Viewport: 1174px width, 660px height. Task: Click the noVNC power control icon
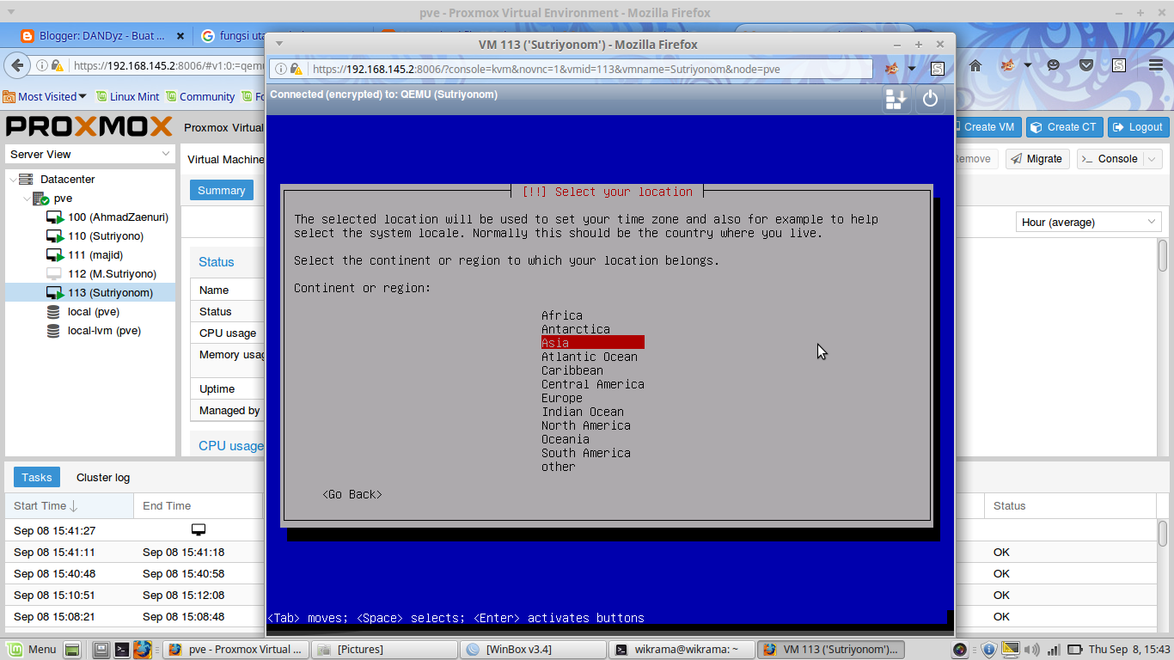click(930, 99)
